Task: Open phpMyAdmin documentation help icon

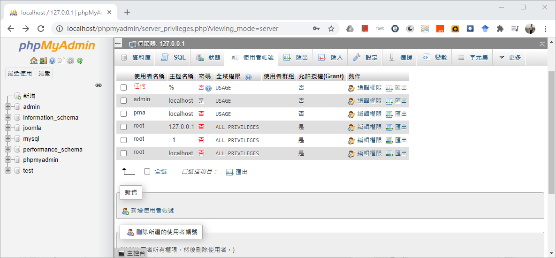Action: point(52,61)
